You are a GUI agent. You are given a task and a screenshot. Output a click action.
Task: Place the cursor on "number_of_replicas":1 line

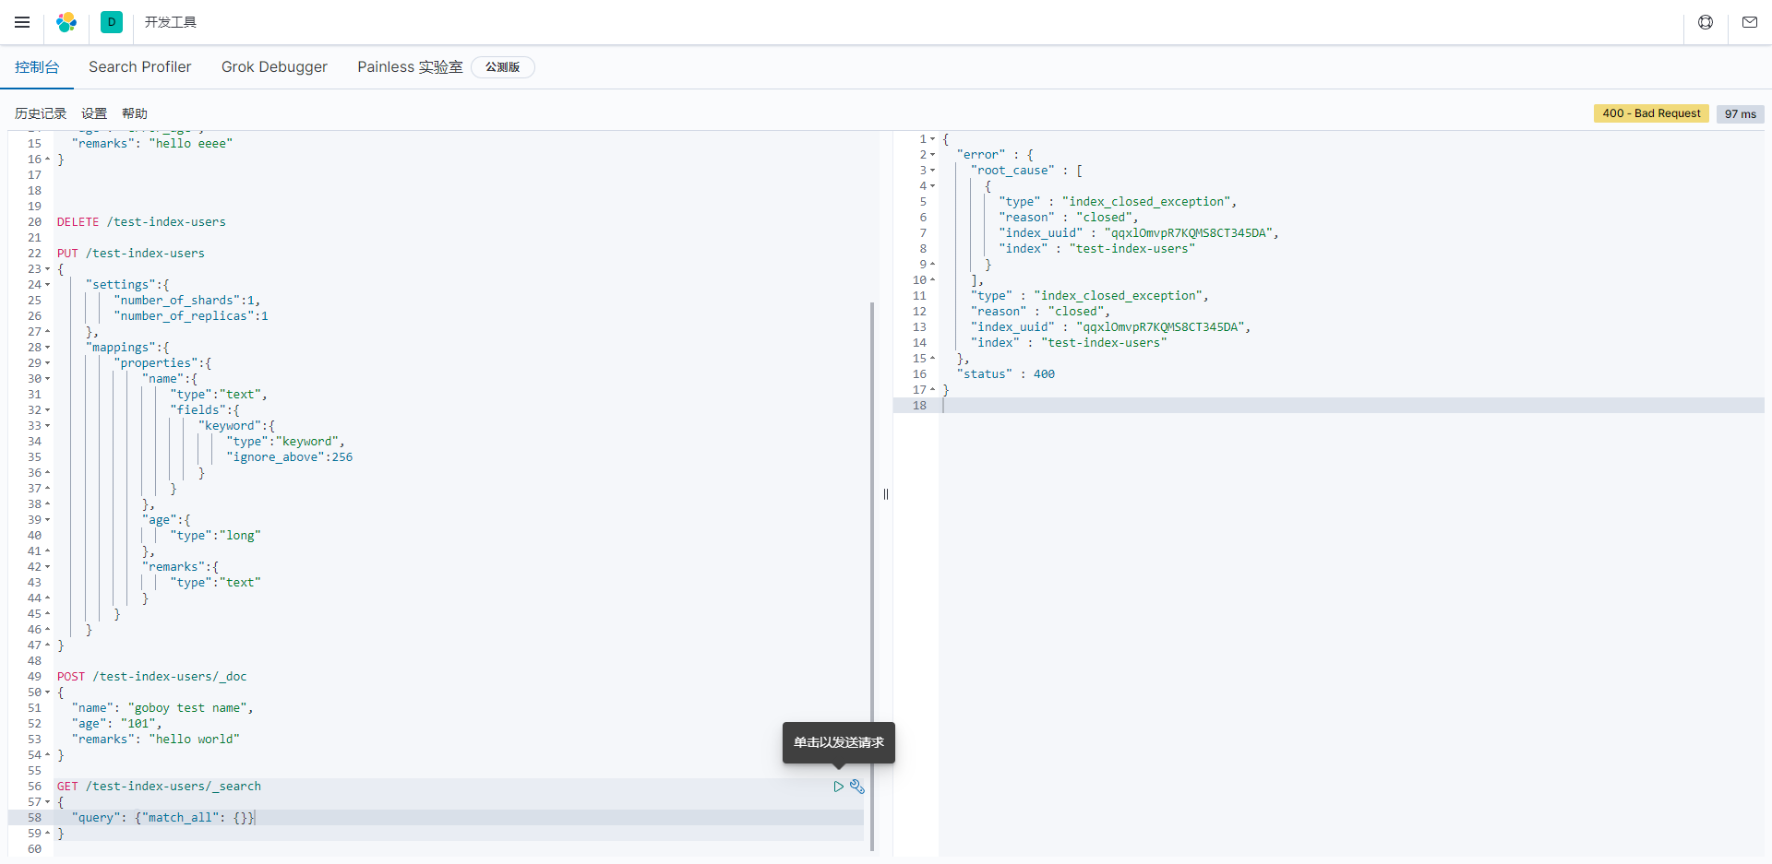tap(191, 316)
